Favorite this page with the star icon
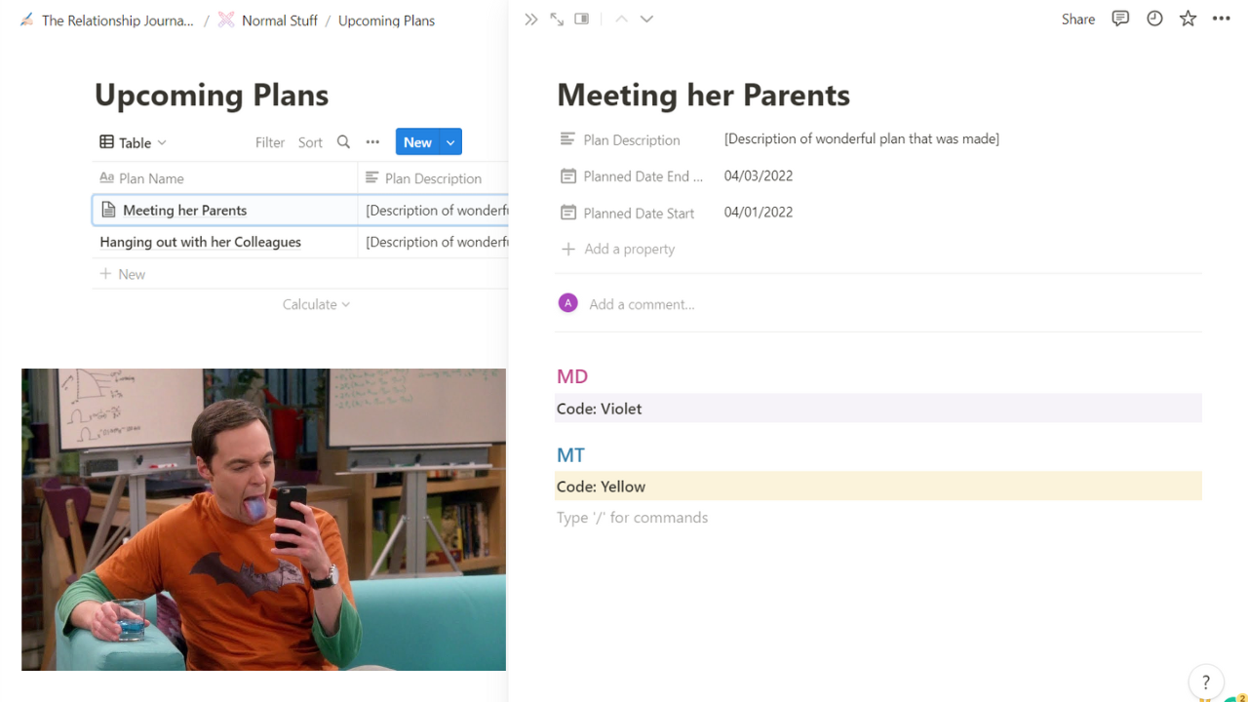Screen dimensions: 1248x702 coord(1188,19)
